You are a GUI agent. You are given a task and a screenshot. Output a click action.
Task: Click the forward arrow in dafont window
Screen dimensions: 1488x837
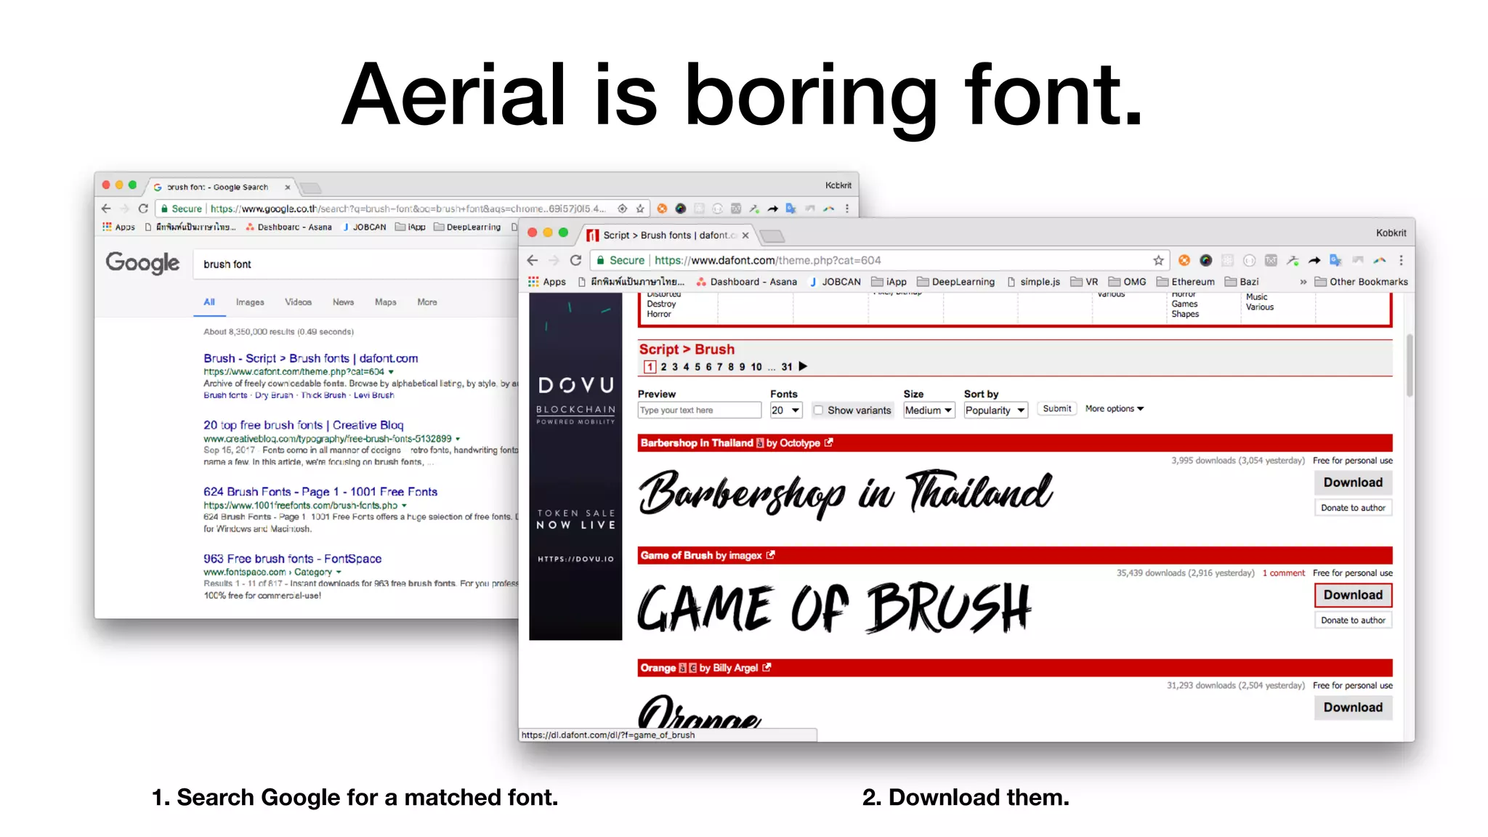point(554,260)
